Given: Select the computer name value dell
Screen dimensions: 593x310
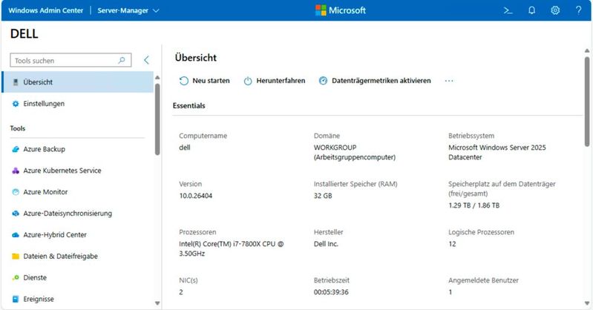Looking at the screenshot, I should point(185,148).
